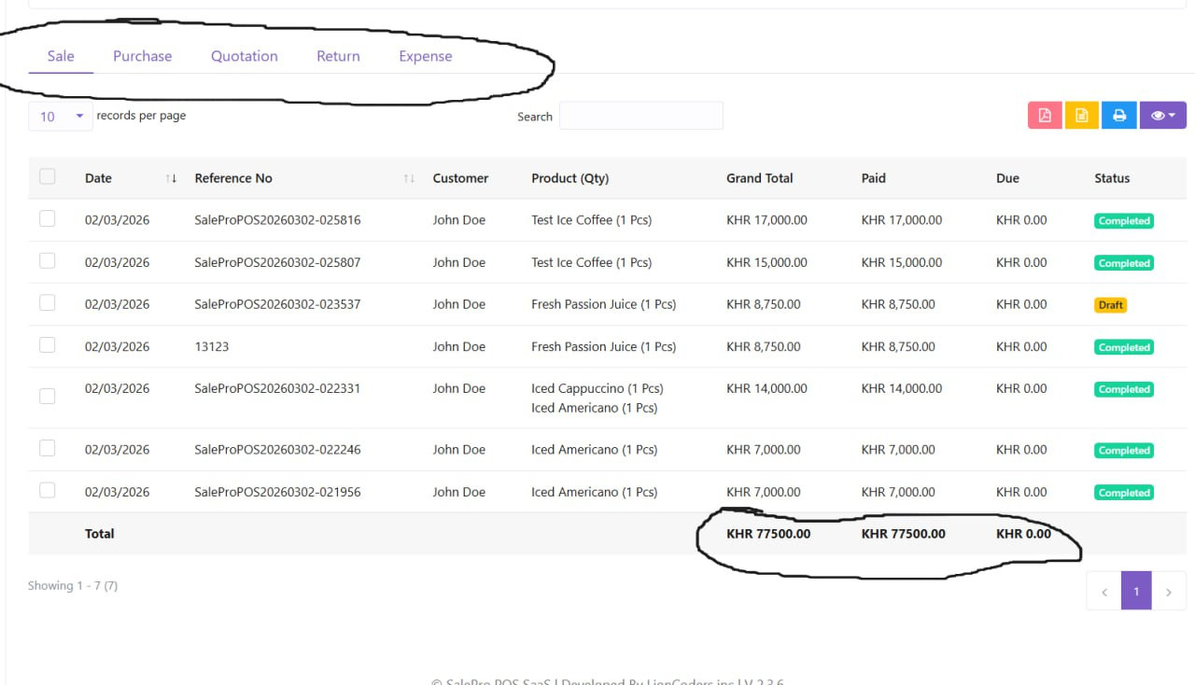Print the table using blue printer button
The width and height of the screenshot is (1195, 685).
[1118, 116]
